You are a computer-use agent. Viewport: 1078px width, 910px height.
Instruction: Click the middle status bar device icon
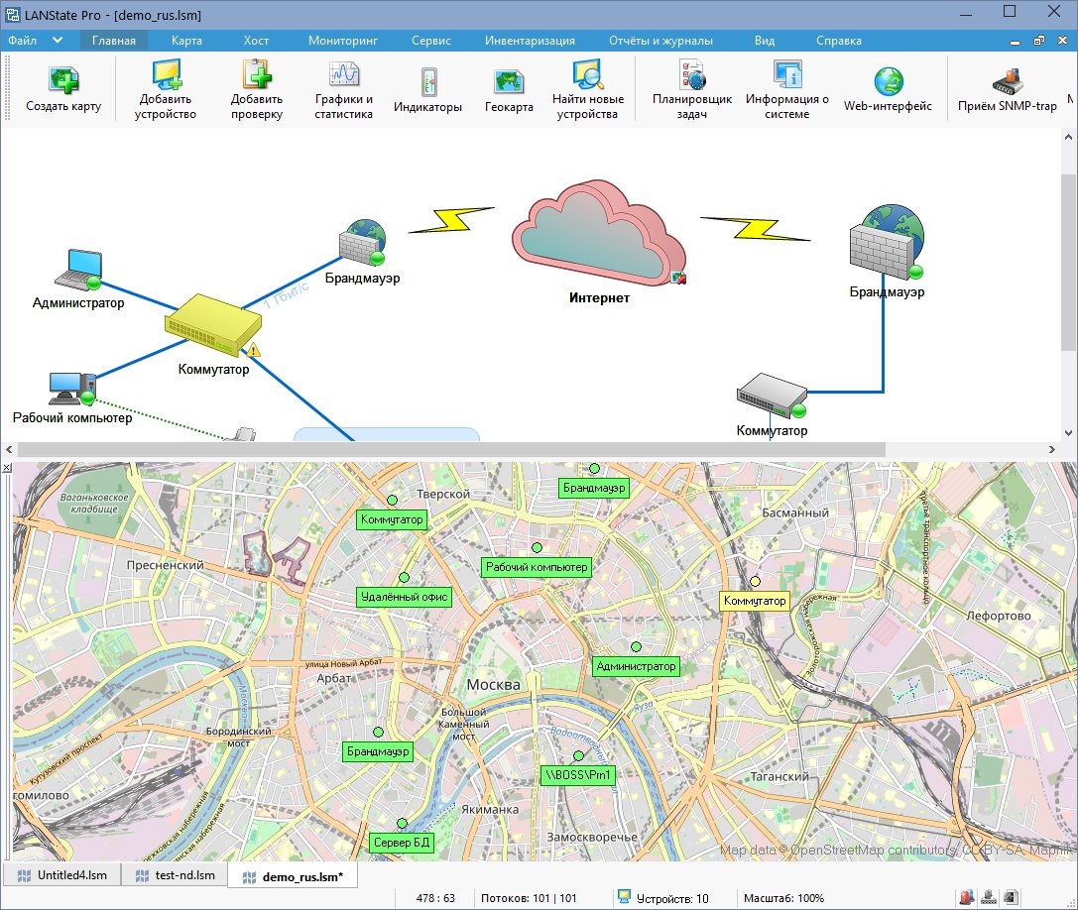pos(989,897)
